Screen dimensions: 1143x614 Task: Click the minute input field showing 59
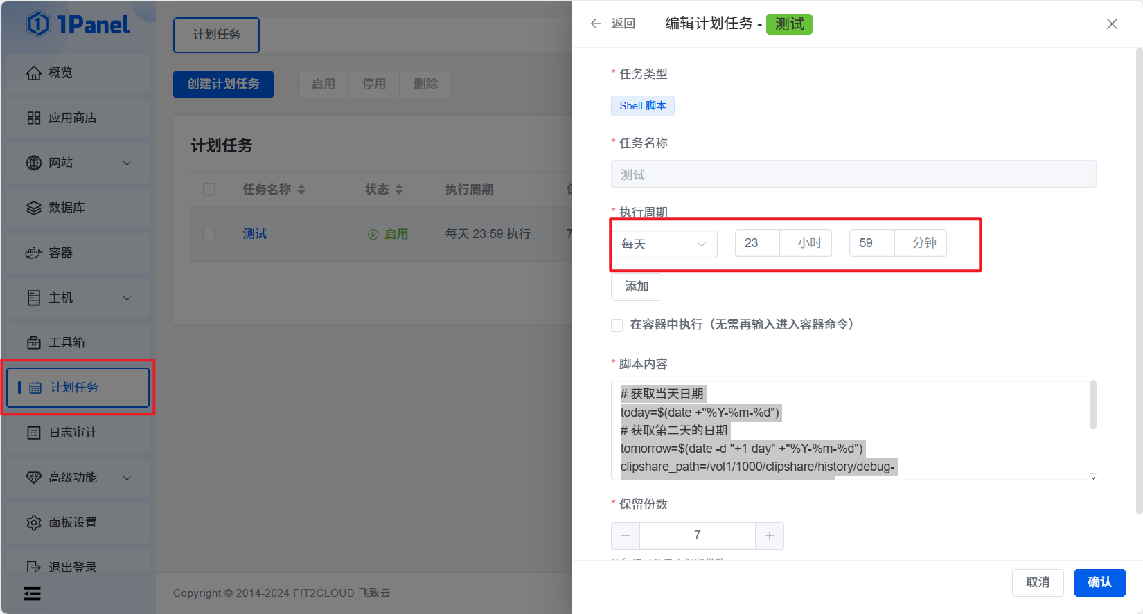(x=871, y=243)
